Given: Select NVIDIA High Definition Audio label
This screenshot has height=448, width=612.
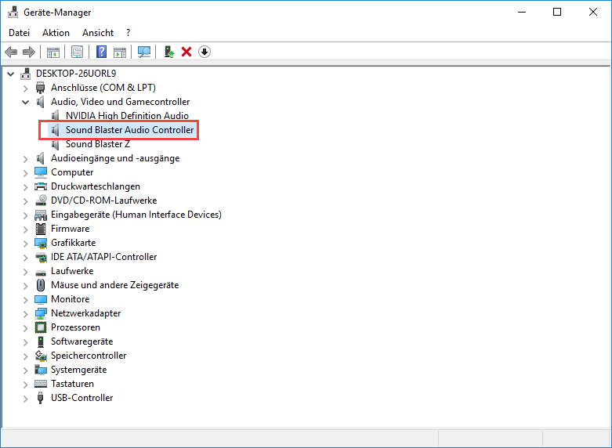Looking at the screenshot, I should pyautogui.click(x=127, y=115).
